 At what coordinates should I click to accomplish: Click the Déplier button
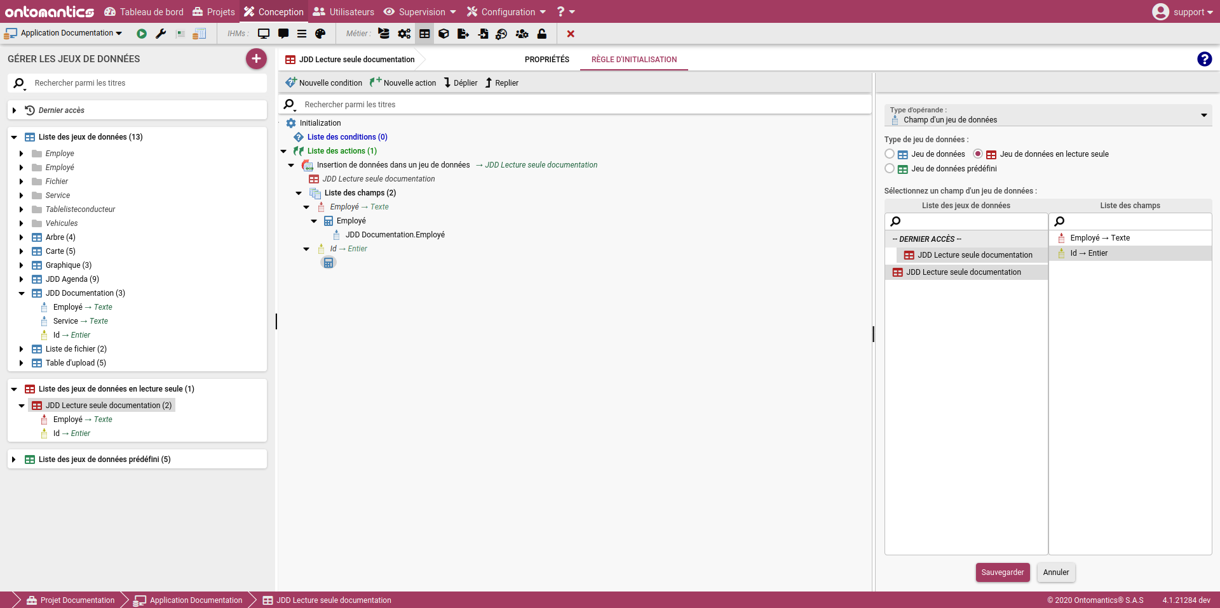click(461, 83)
